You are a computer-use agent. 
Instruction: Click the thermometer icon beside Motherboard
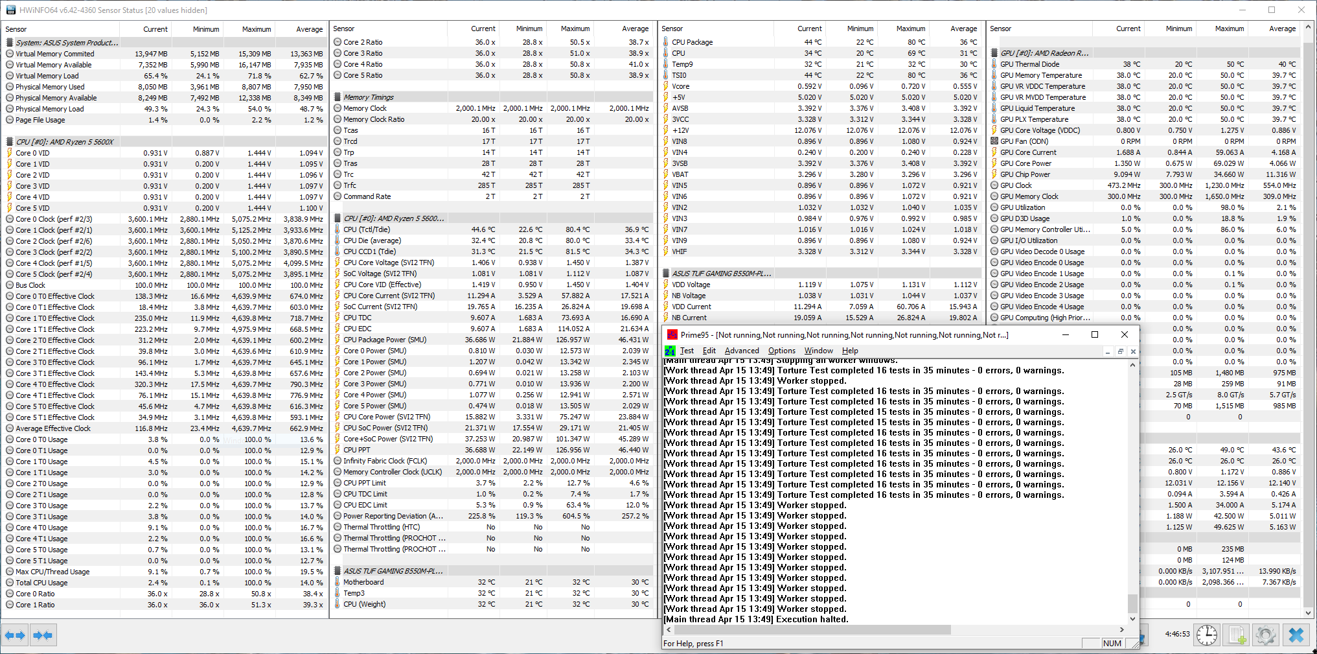click(x=338, y=582)
